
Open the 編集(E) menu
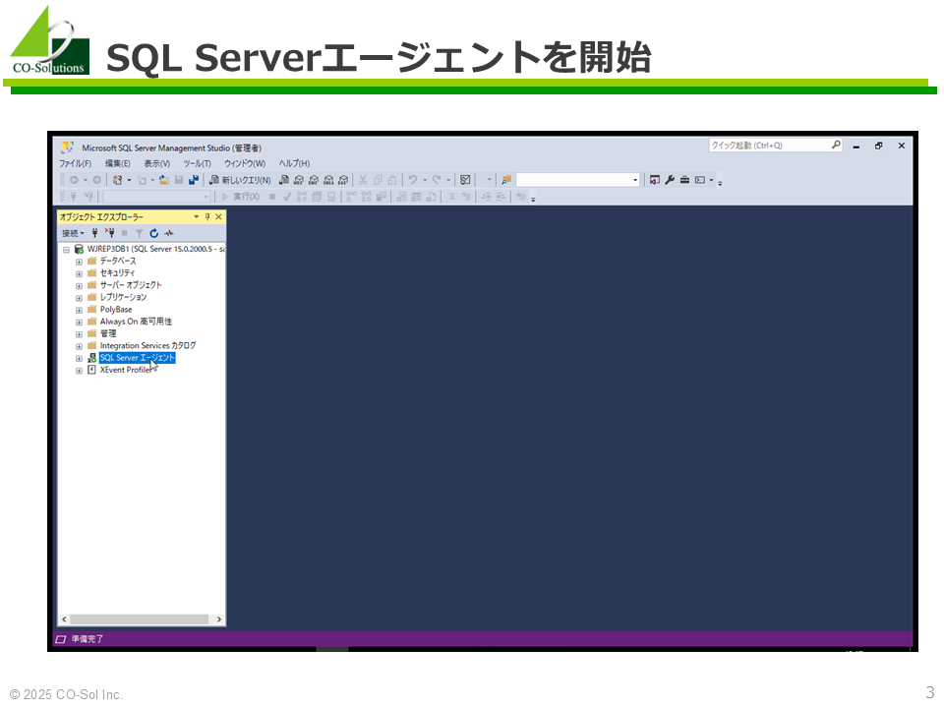coord(117,164)
